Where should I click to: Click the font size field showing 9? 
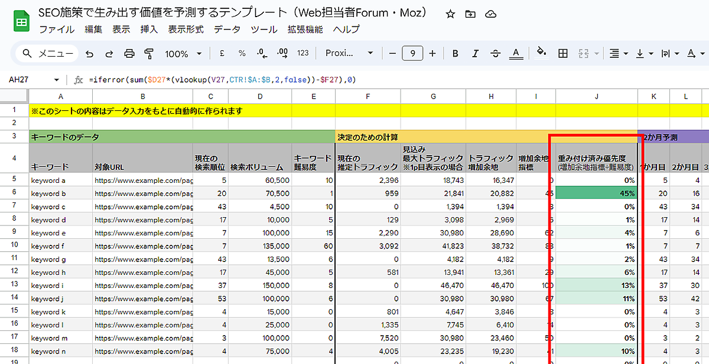(412, 54)
